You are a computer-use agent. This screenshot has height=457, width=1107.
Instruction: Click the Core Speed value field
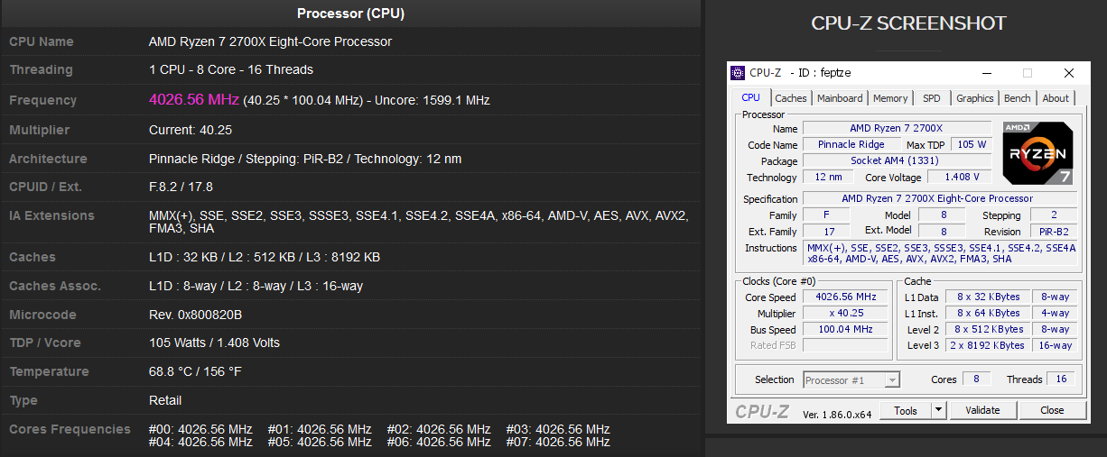point(845,297)
